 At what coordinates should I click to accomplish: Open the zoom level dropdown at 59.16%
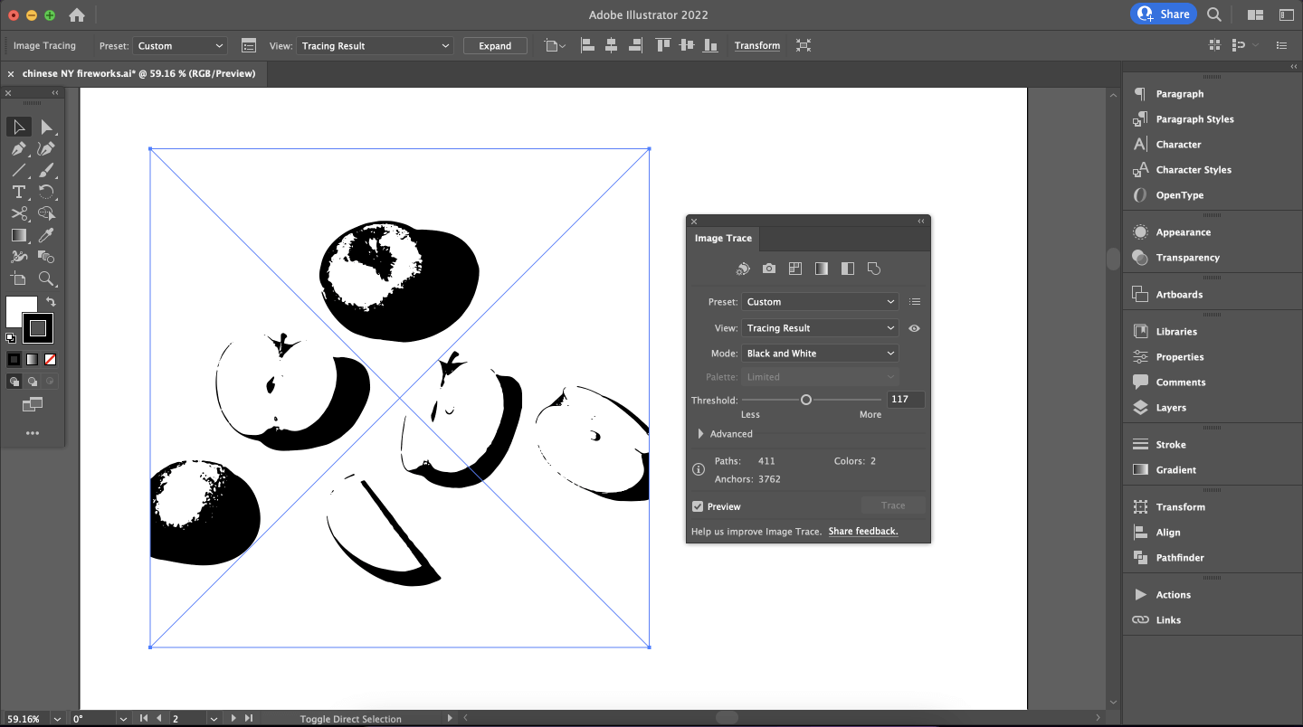point(57,719)
